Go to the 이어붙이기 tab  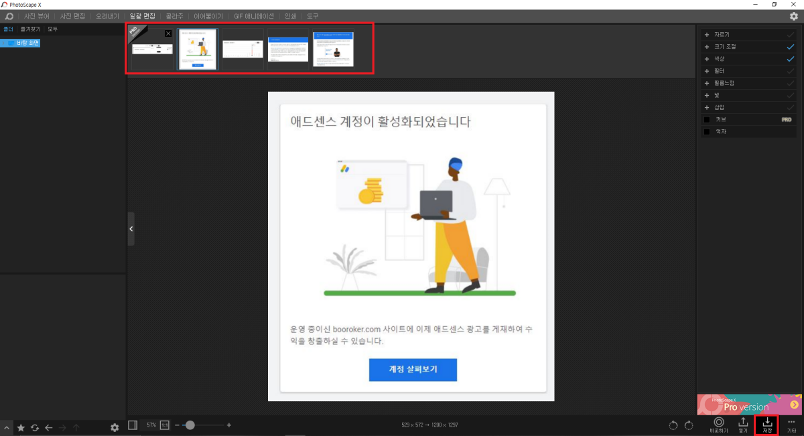pyautogui.click(x=208, y=15)
